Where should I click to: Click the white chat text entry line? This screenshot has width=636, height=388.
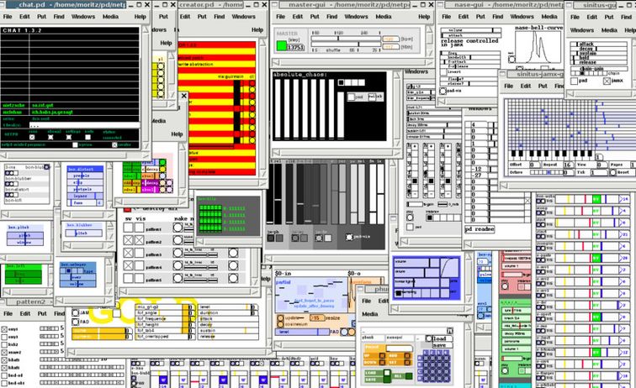tap(84, 125)
